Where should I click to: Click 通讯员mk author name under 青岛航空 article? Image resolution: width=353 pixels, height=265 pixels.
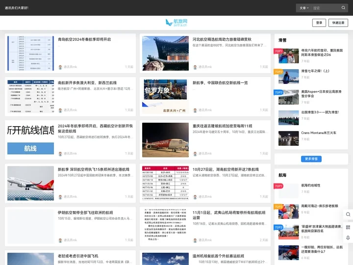[x=70, y=67]
